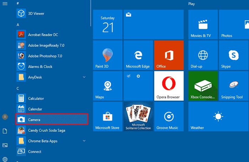
Task: Launch the Camera app
Action: pos(52,119)
